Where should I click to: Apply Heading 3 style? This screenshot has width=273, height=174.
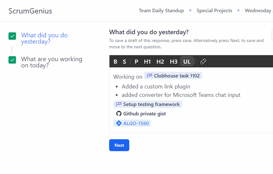pyautogui.click(x=173, y=62)
